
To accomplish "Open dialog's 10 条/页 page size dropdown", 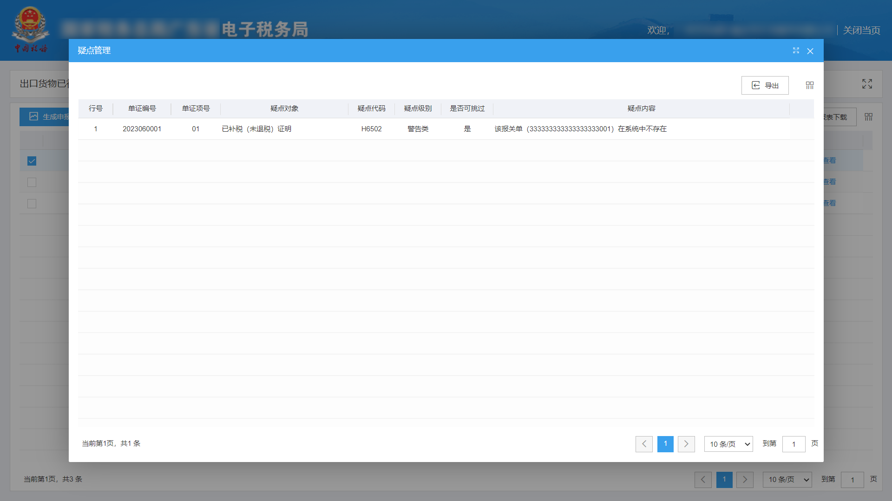I will (728, 444).
